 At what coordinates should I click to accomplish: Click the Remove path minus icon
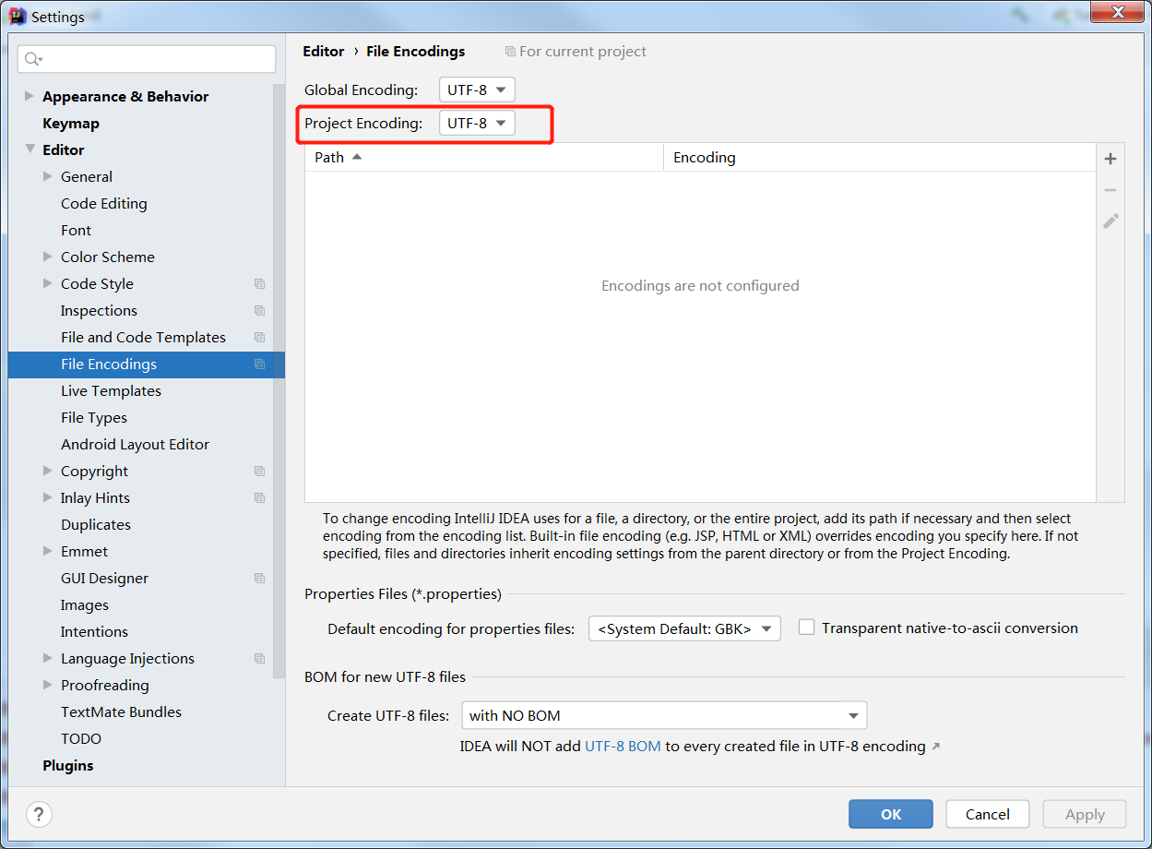[x=1110, y=190]
